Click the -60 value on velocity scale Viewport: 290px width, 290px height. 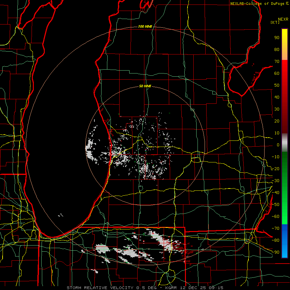275,217
